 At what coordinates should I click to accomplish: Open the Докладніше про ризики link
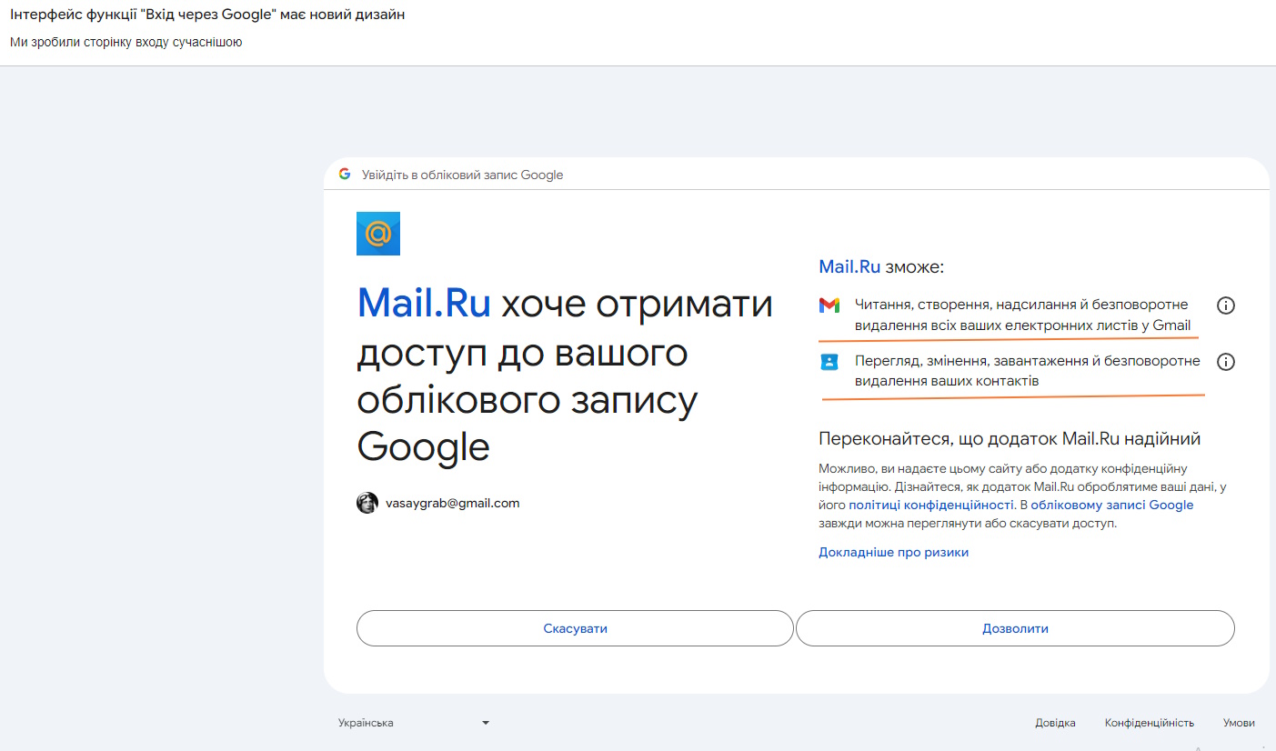click(893, 552)
